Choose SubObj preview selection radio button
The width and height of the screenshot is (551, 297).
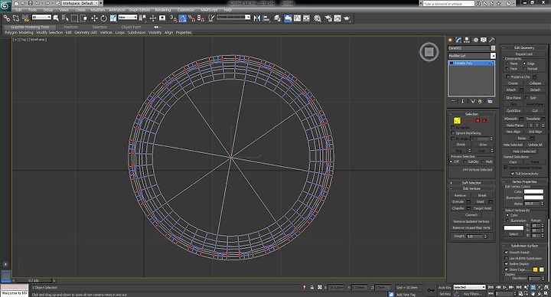[x=465, y=162]
